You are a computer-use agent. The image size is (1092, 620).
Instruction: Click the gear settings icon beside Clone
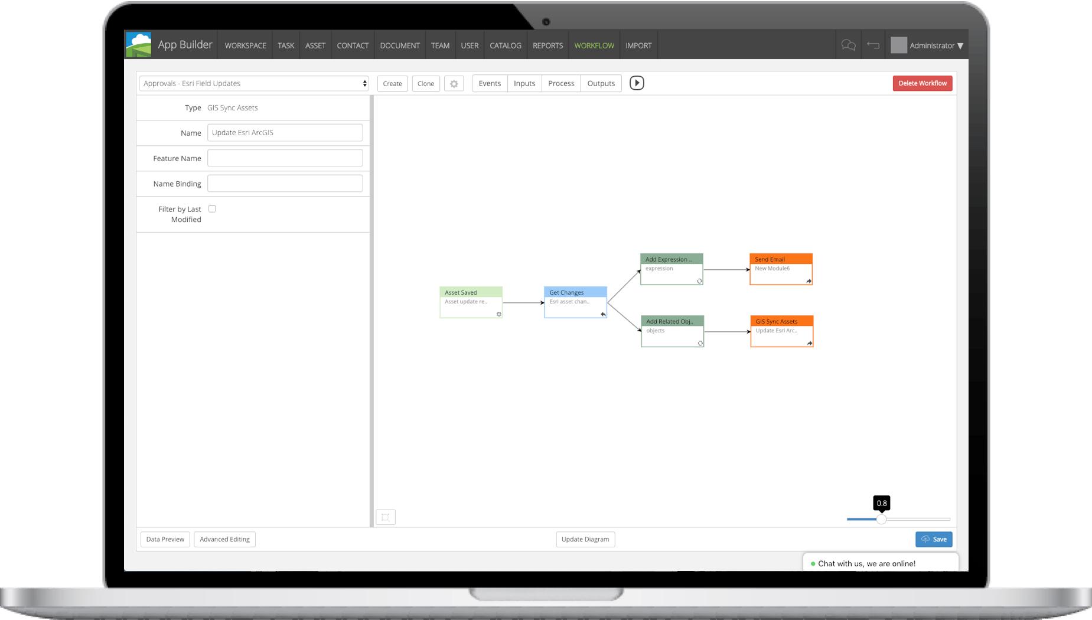pos(454,83)
